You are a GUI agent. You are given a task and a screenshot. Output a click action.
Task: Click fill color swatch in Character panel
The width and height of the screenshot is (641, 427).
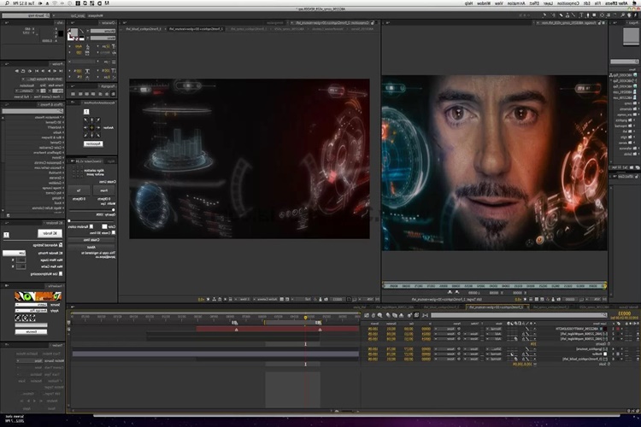pos(74,32)
